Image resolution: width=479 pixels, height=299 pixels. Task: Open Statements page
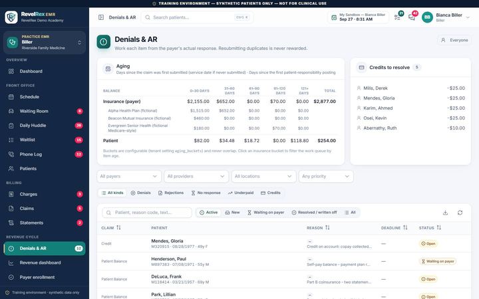[45, 223]
